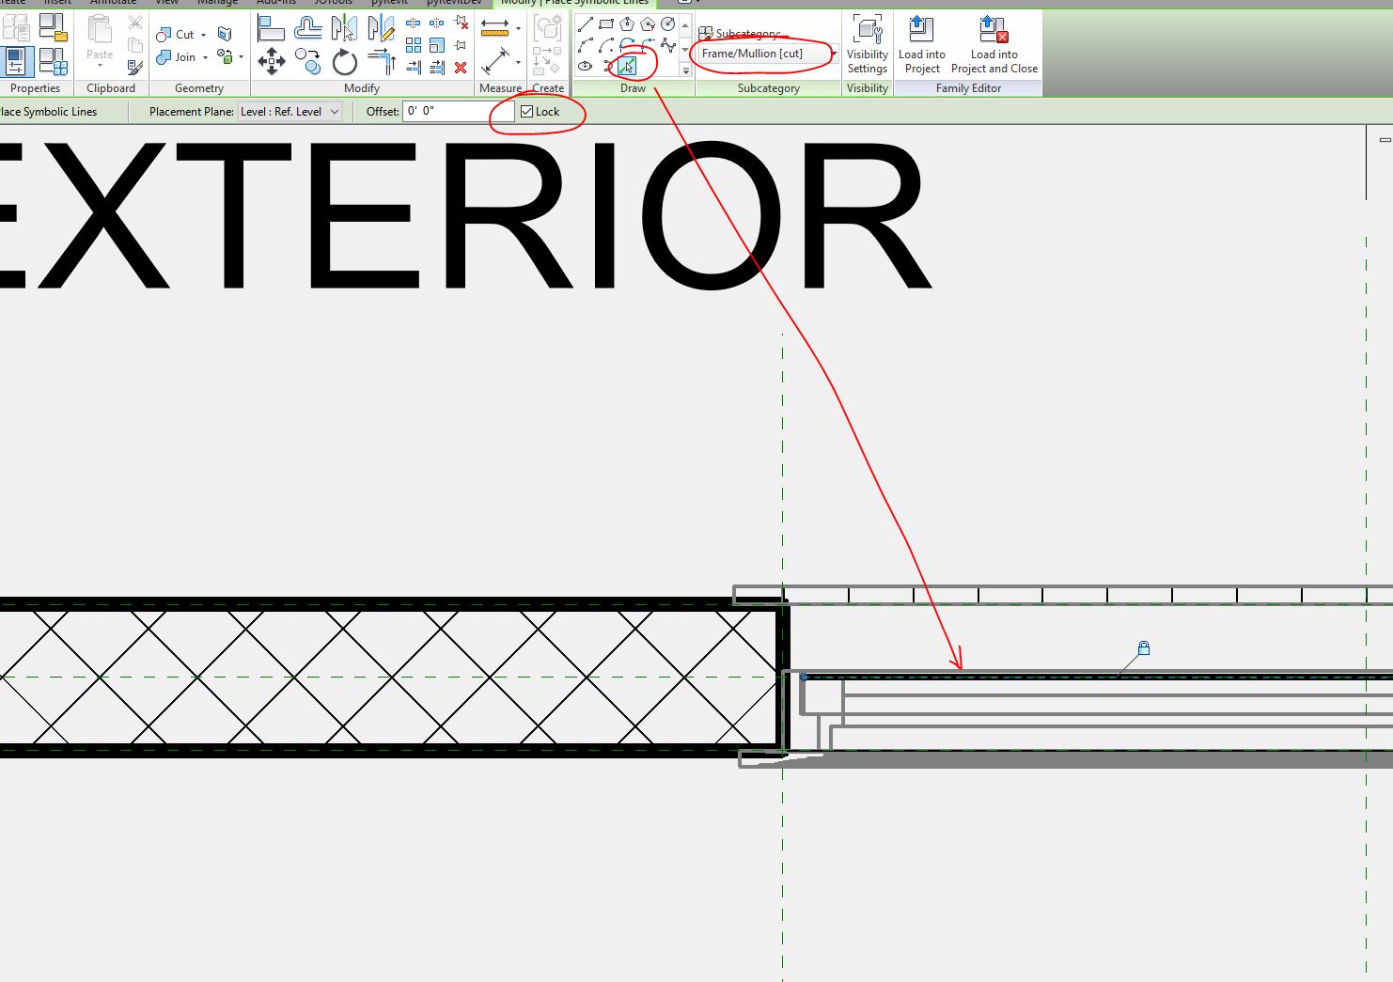Screen dimensions: 1393x982
Task: Select the Circle draw tool
Action: [x=668, y=24]
